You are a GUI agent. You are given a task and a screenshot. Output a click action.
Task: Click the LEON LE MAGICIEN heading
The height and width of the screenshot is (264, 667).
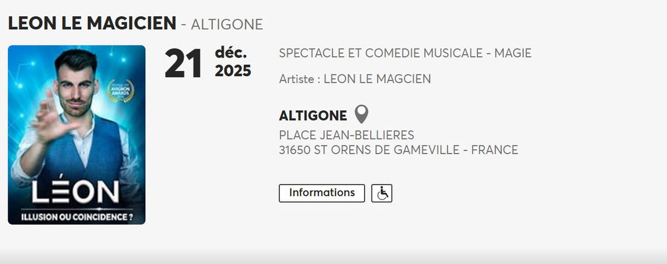pos(92,24)
